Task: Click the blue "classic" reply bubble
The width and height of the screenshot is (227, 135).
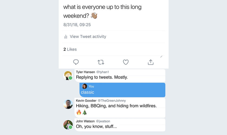Action: [122, 90]
